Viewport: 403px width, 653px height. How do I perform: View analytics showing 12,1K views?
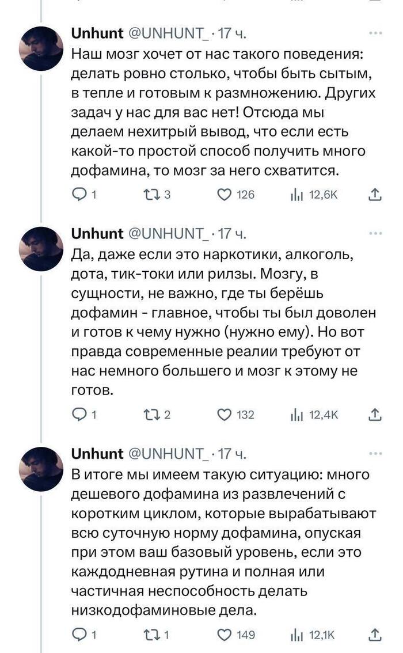pyautogui.click(x=297, y=635)
